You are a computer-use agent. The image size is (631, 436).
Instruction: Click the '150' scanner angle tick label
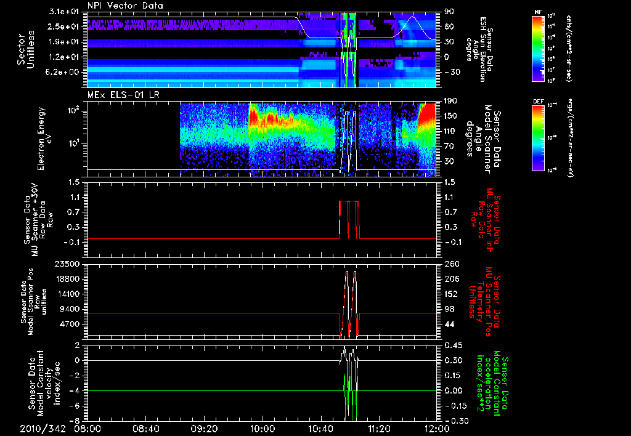[450, 116]
